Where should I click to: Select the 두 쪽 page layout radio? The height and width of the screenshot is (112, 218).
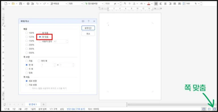27,69
